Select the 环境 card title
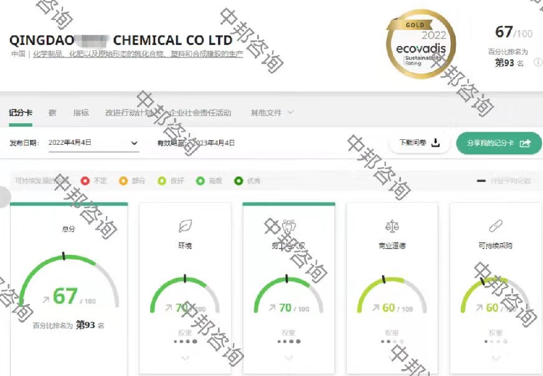The height and width of the screenshot is (376, 543). pyautogui.click(x=185, y=245)
